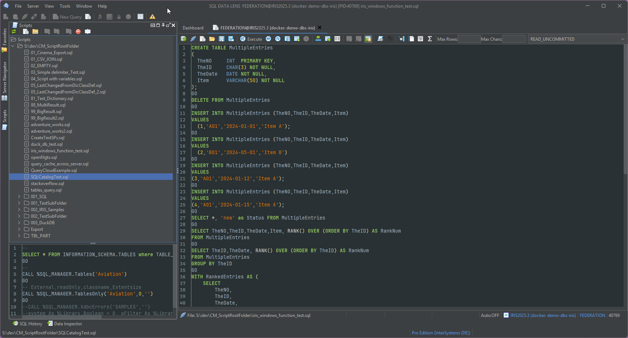Viewport: 628px width, 338px height.
Task: Click the yellow warning triangle icon
Action: [152, 17]
